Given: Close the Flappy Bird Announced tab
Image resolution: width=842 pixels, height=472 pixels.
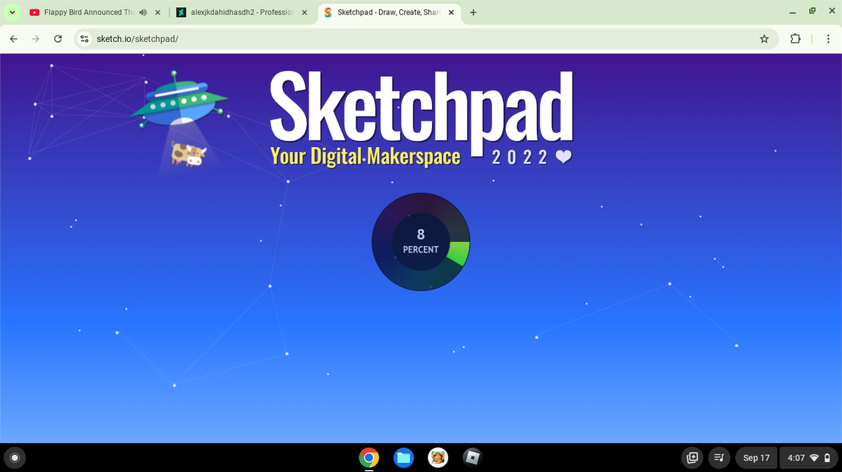Looking at the screenshot, I should 157,12.
